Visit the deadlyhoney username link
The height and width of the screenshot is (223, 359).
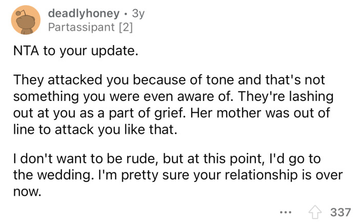(x=84, y=13)
